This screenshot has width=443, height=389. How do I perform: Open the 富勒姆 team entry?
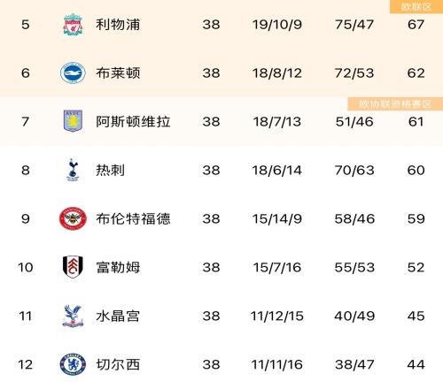tap(118, 267)
